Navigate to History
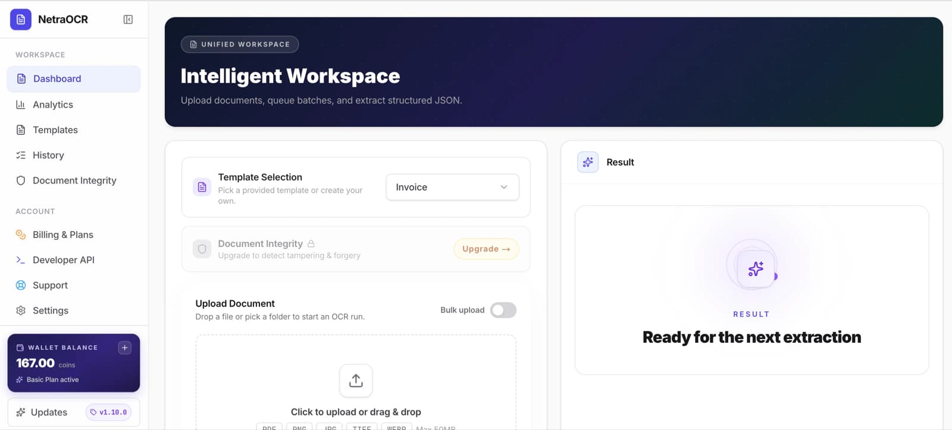 coord(74,155)
